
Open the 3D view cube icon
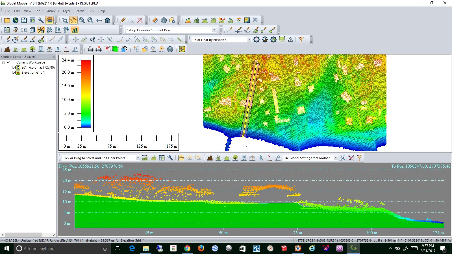pyautogui.click(x=32, y=30)
